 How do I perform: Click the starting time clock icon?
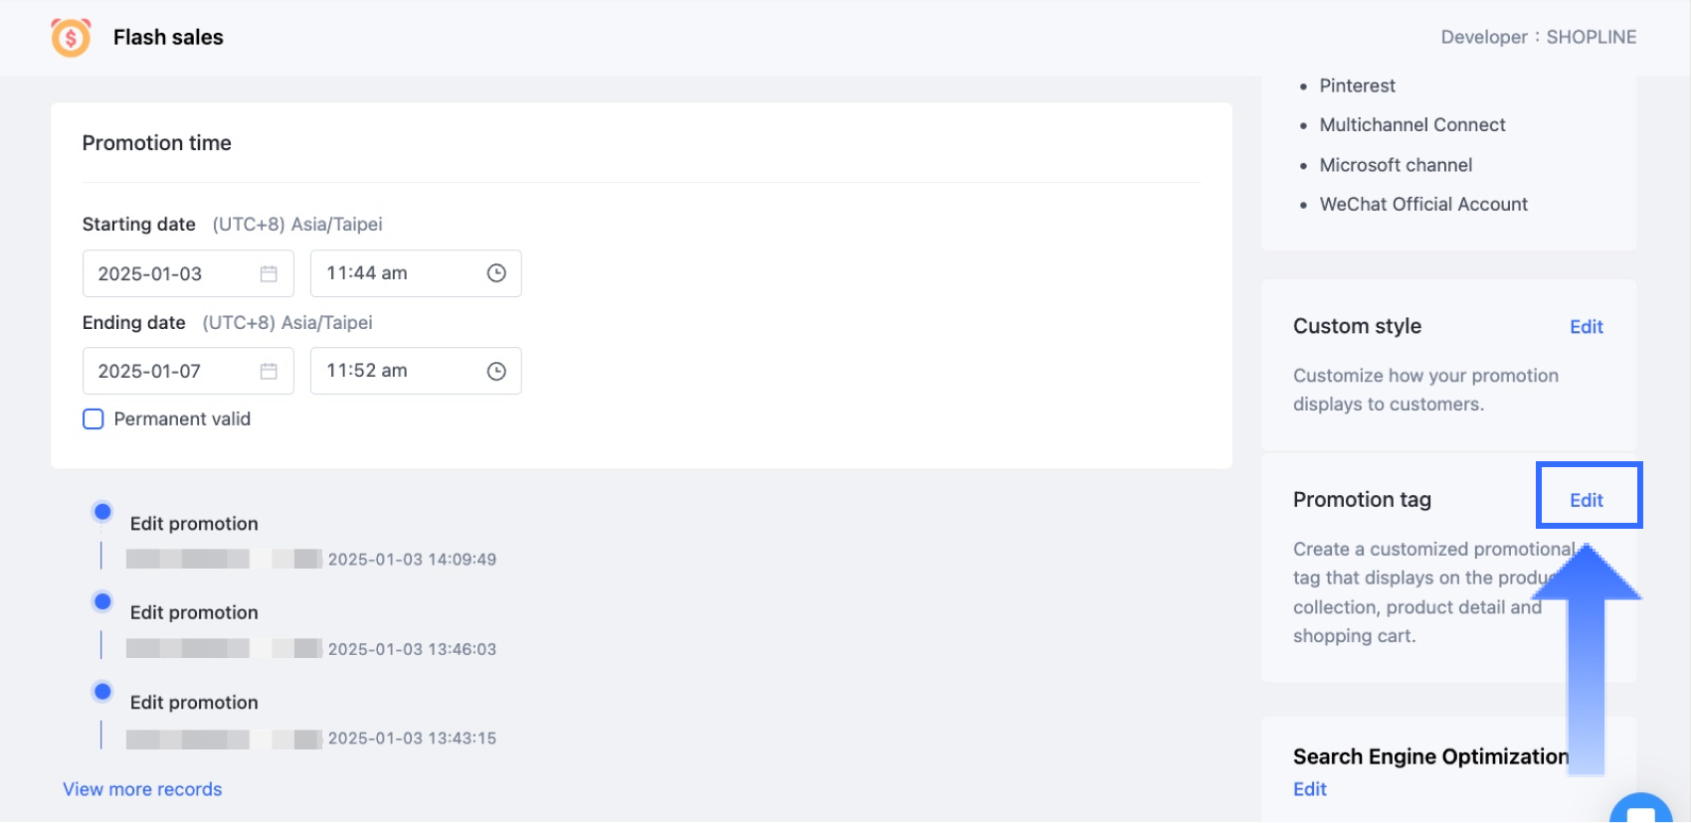[x=496, y=273]
